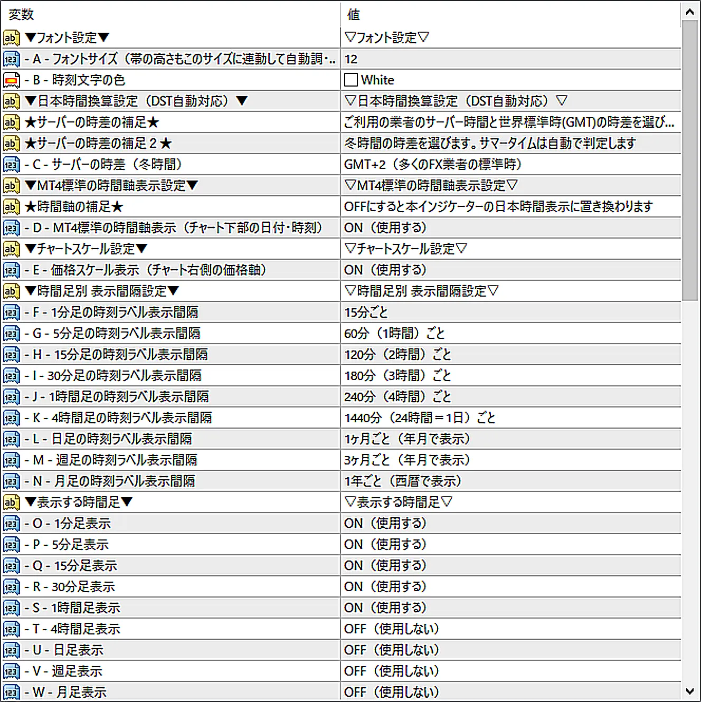Viewport: 701px width, 702px height.
Task: Click the White color swatch box
Action: click(x=351, y=80)
